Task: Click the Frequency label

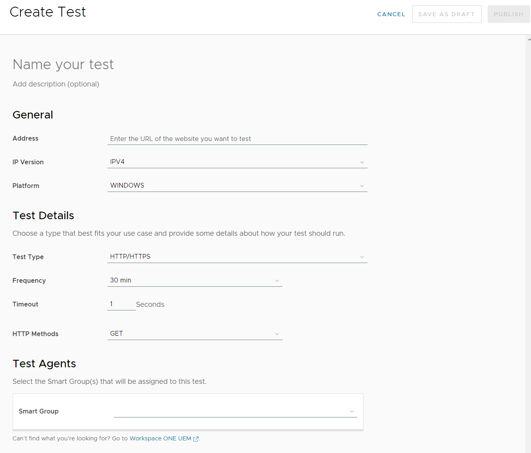Action: (x=29, y=281)
